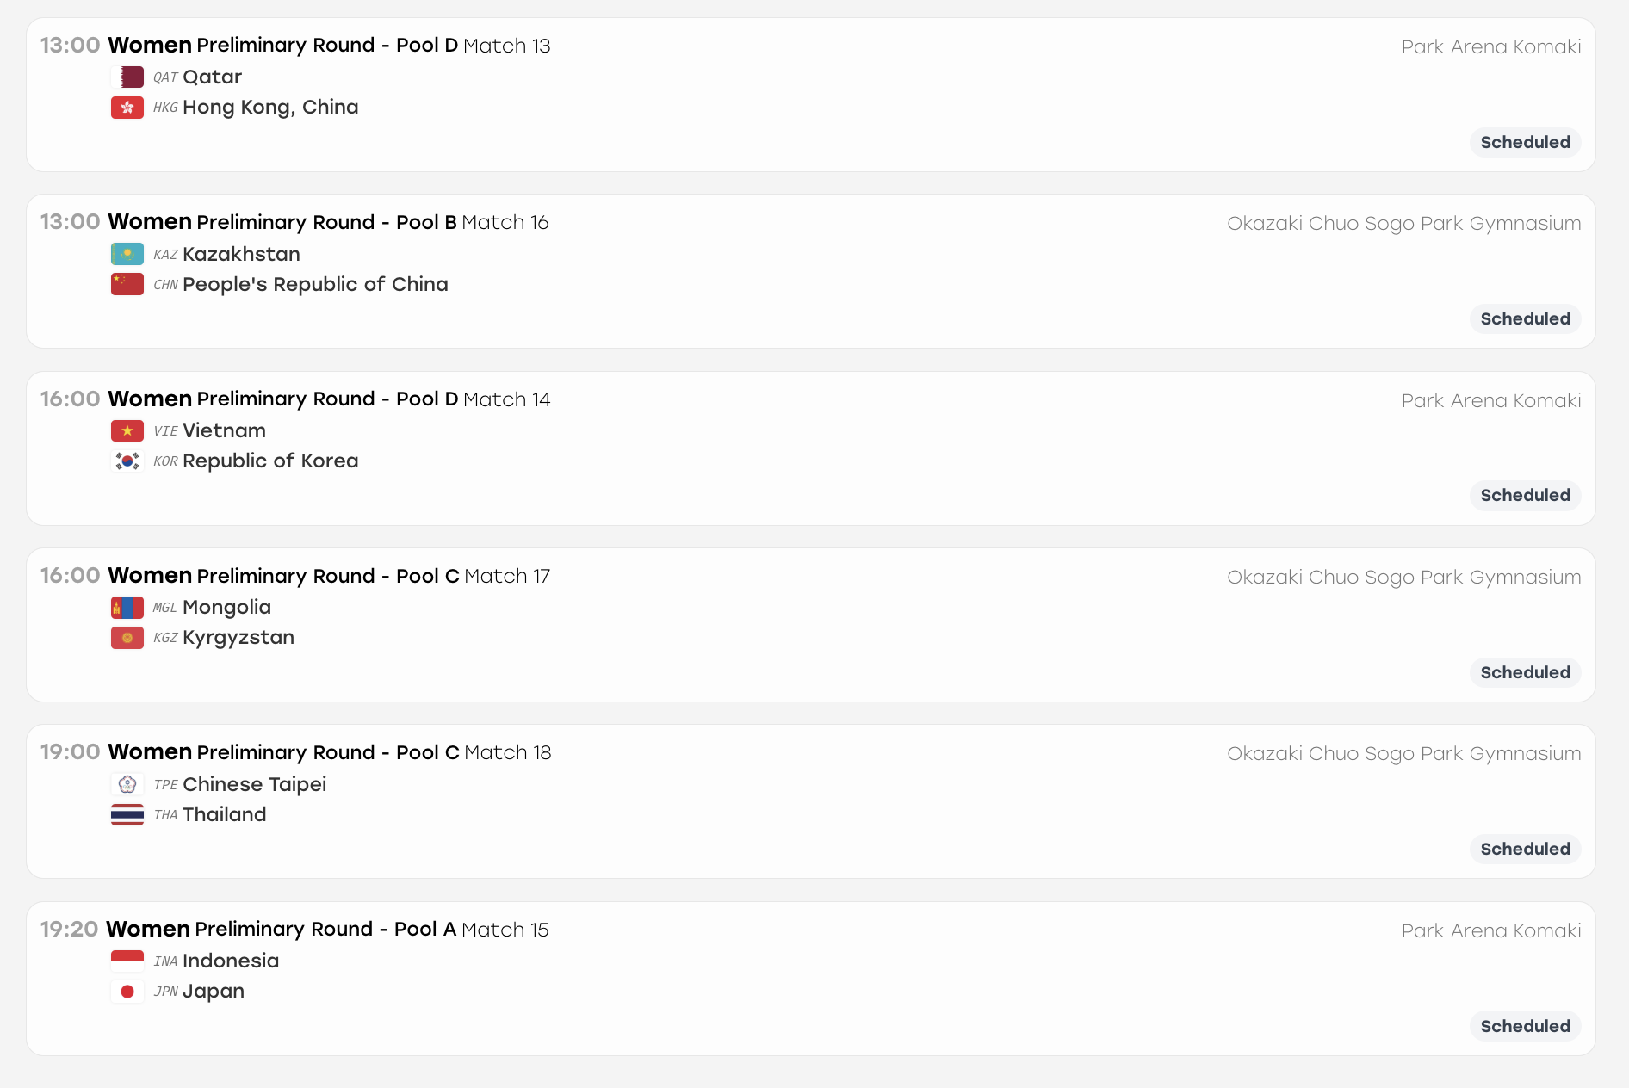Click the Thailand flag icon
This screenshot has width=1629, height=1088.
coord(127,814)
